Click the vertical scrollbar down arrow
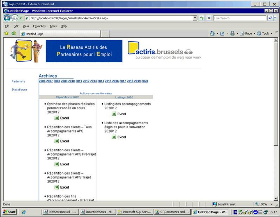This screenshot has width=280, height=217. 276,198
